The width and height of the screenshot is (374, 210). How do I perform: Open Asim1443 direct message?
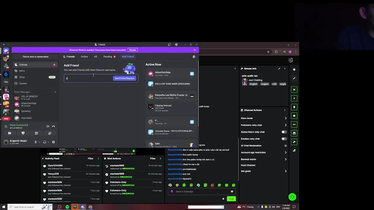pyautogui.click(x=35, y=118)
